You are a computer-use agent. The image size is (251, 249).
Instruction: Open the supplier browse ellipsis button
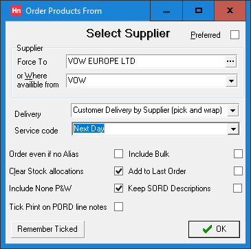coord(230,61)
